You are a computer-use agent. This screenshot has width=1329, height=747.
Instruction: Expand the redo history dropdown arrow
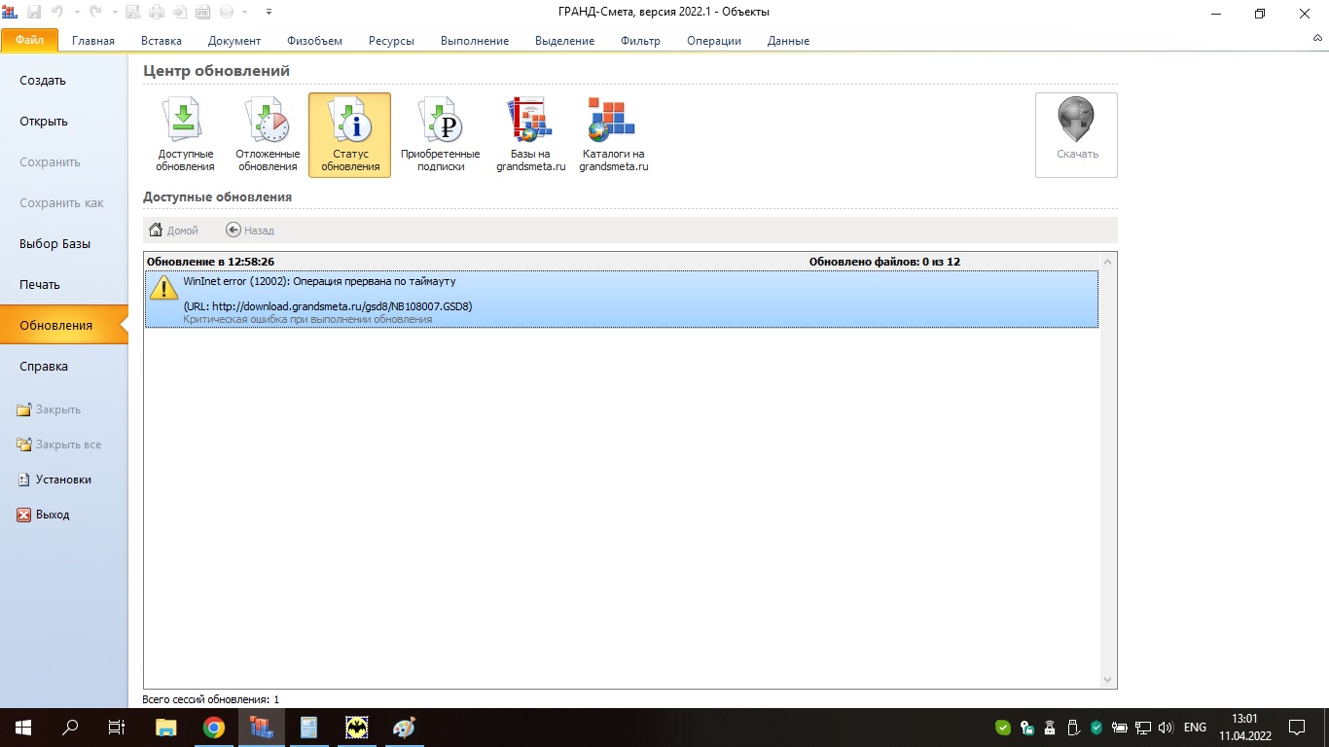[116, 13]
